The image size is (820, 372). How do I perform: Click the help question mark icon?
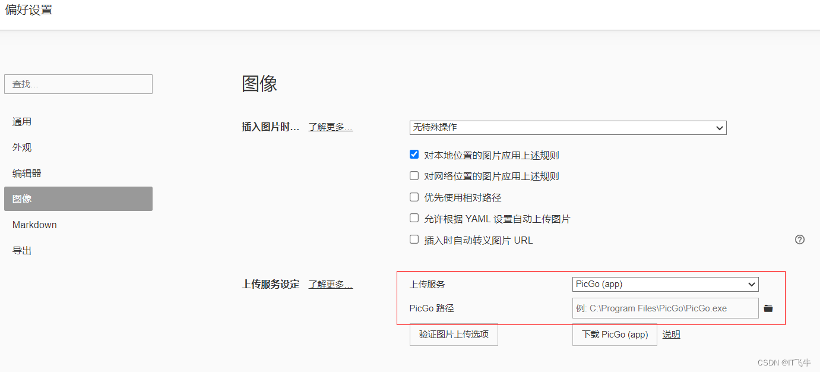800,239
